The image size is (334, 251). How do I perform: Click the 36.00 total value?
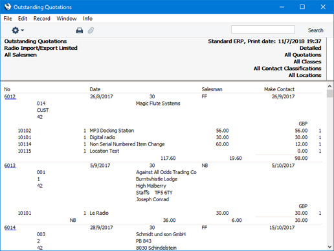169,220
